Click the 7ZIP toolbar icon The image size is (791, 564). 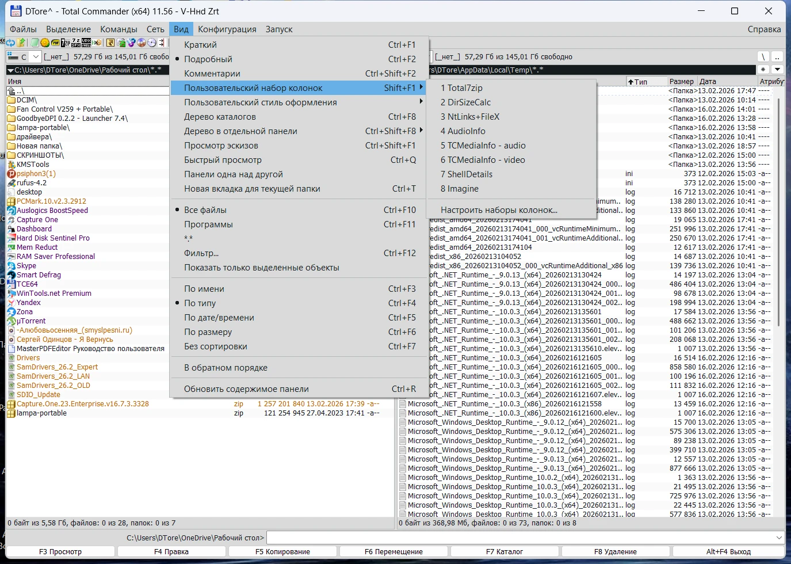click(x=65, y=43)
